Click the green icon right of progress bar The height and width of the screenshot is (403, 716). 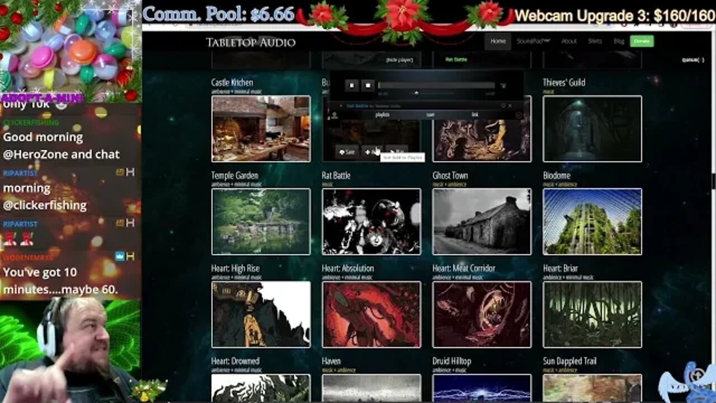coord(503,86)
